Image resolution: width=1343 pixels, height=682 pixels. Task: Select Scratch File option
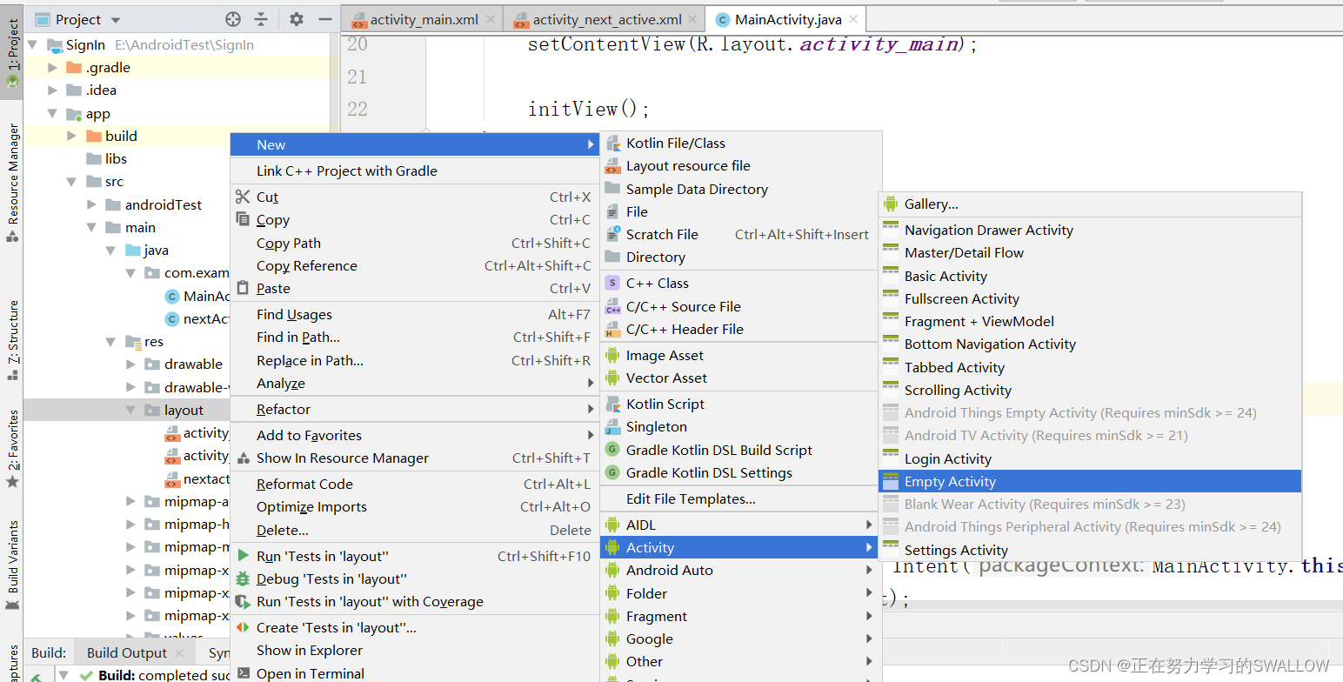pyautogui.click(x=741, y=234)
